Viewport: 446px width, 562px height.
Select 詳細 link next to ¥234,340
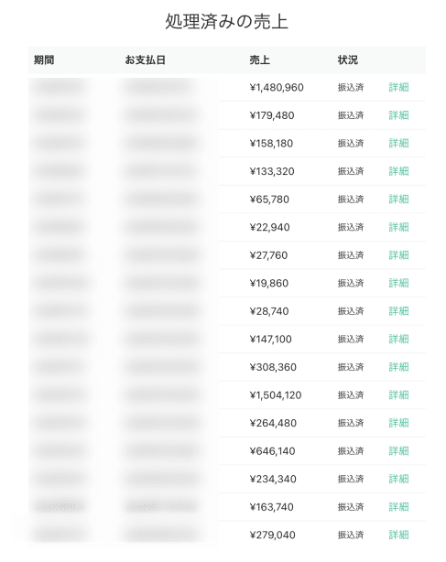(x=398, y=479)
